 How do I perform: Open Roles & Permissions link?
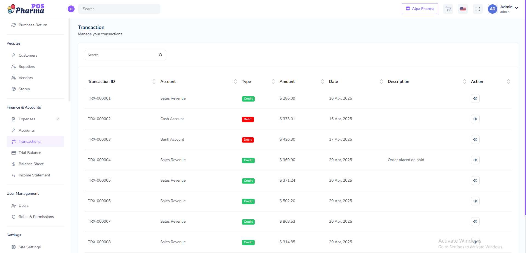(x=36, y=217)
